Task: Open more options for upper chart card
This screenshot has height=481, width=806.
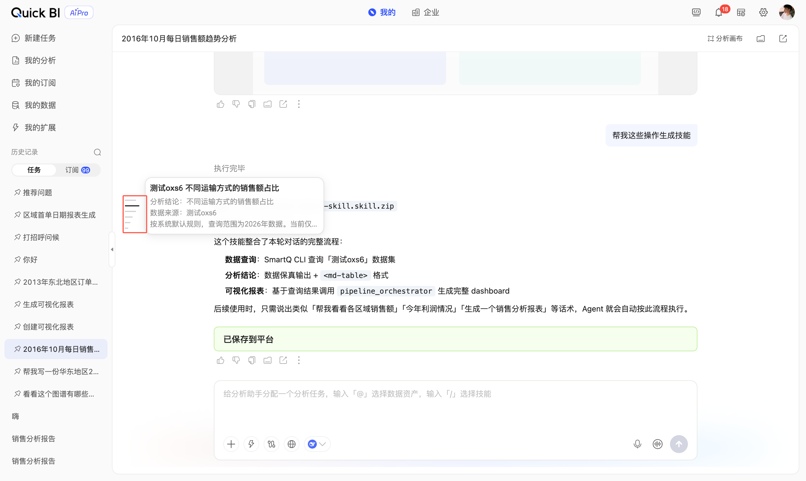Action: click(x=299, y=104)
